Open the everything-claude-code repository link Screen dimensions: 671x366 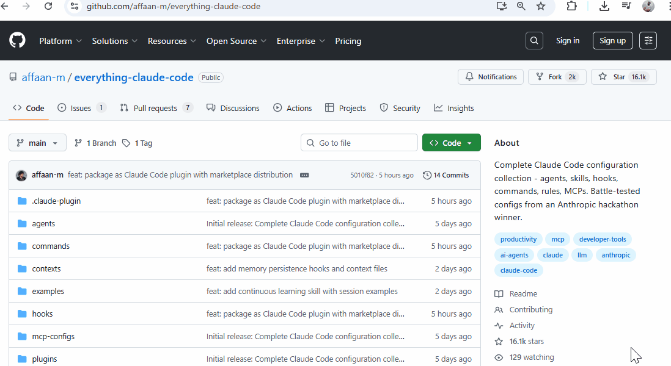pos(133,77)
